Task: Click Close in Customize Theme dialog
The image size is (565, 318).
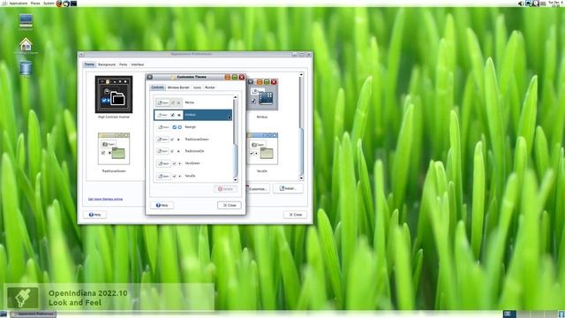Action: tap(230, 205)
